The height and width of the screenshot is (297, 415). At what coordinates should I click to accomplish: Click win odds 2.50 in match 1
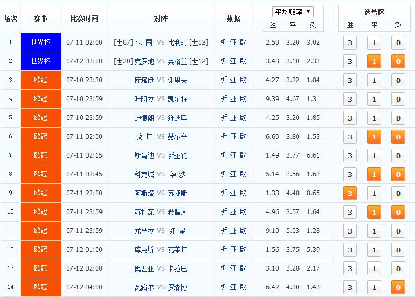[x=272, y=43]
